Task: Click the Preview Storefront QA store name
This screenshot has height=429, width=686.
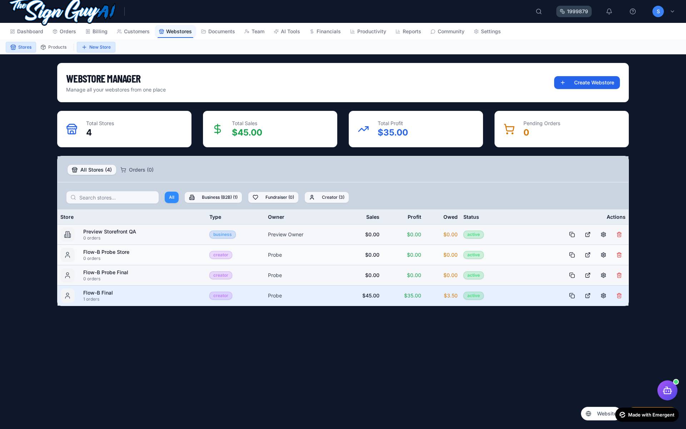Action: click(x=110, y=232)
